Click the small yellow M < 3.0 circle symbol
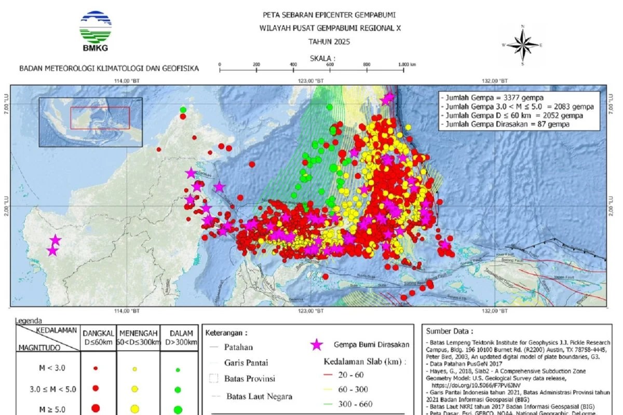 [134, 368]
